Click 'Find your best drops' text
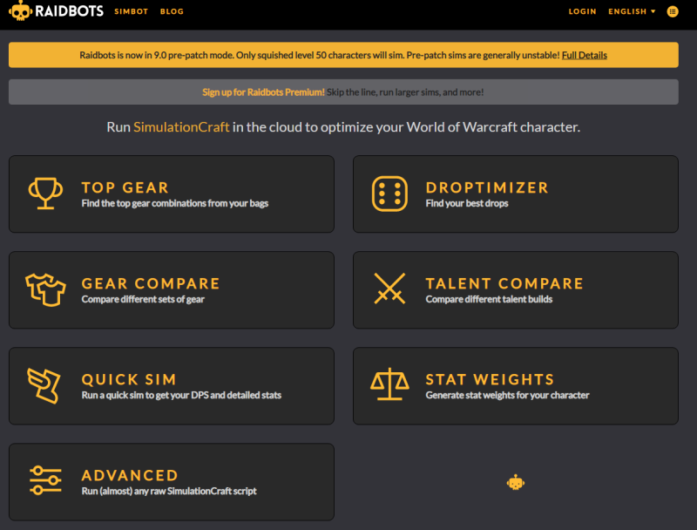Screen dimensions: 697x530 click(x=467, y=203)
